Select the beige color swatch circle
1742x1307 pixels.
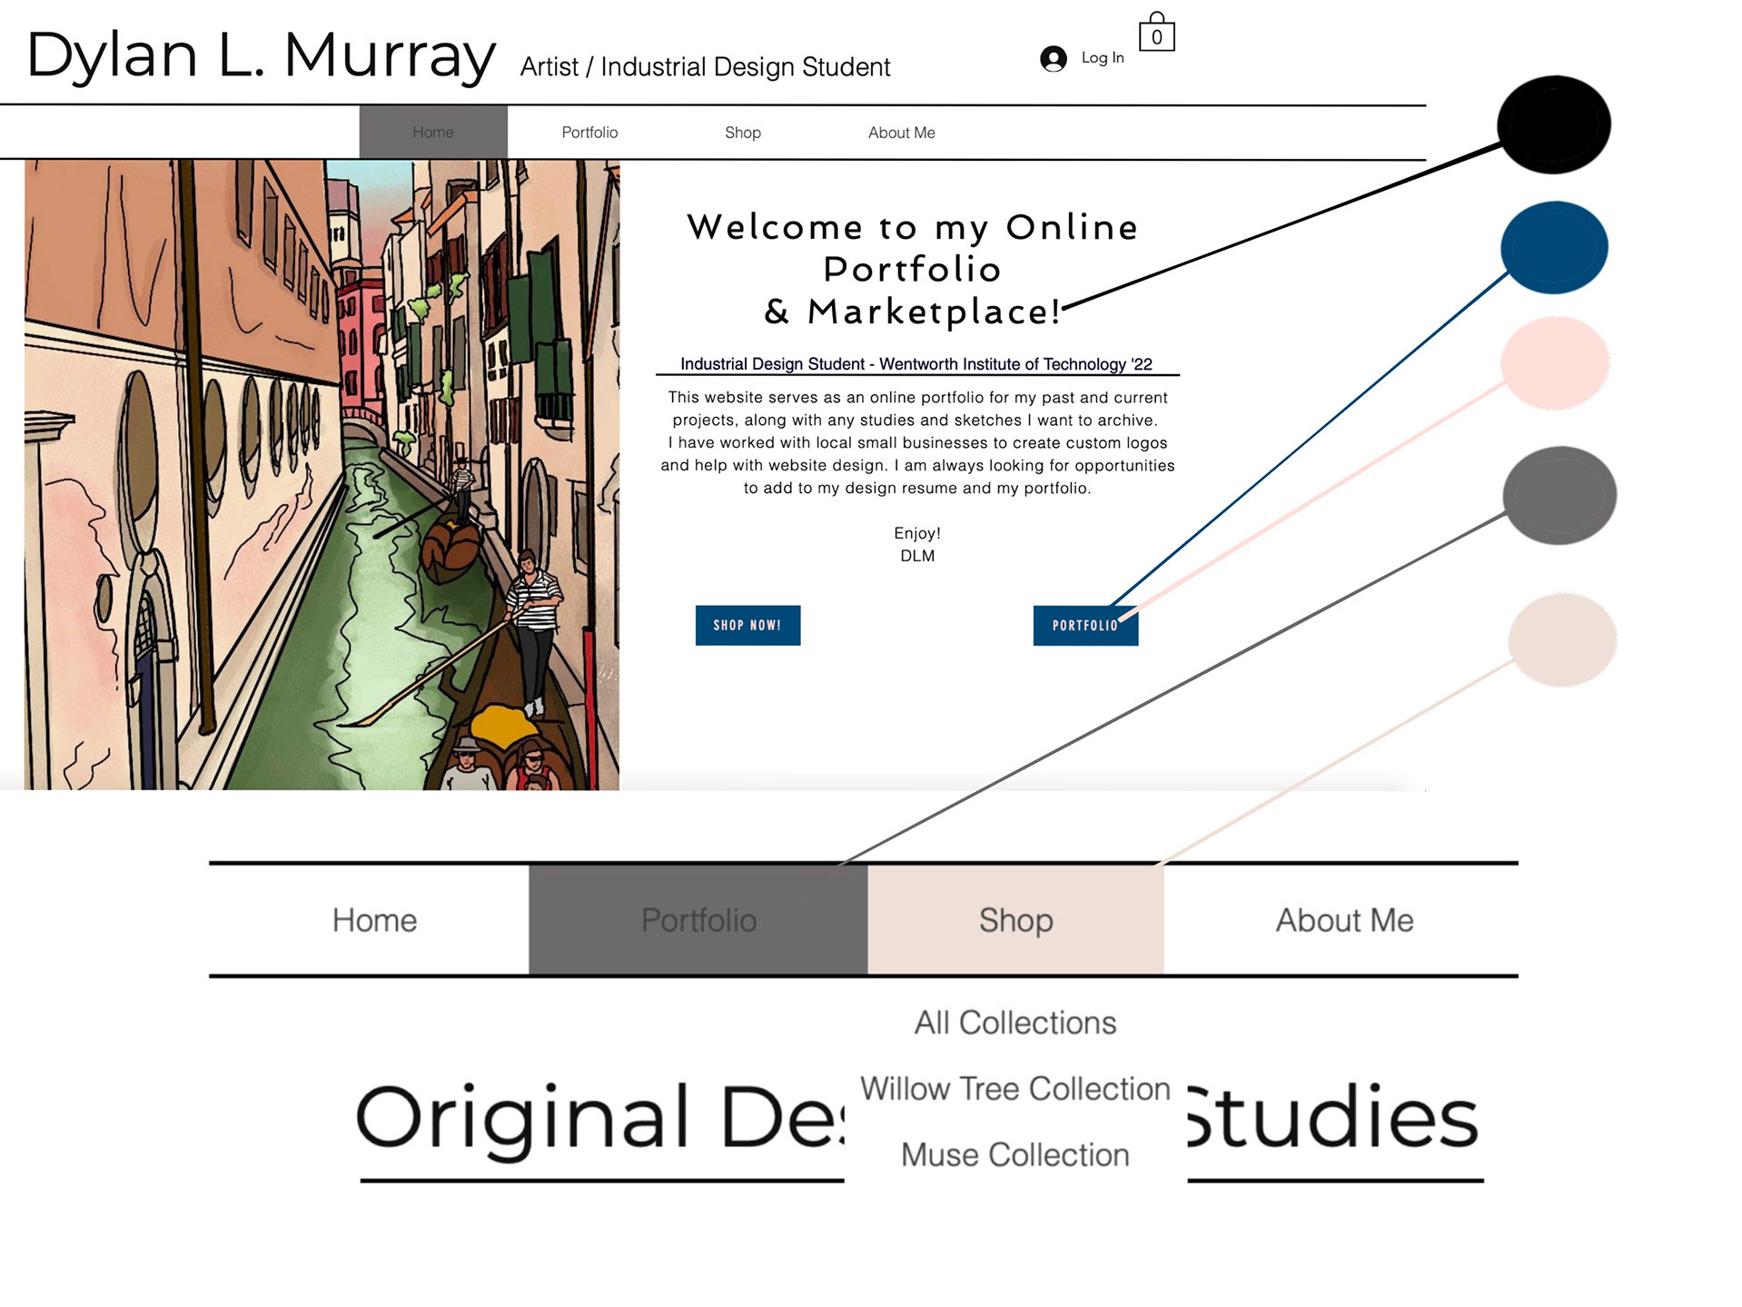click(1562, 639)
